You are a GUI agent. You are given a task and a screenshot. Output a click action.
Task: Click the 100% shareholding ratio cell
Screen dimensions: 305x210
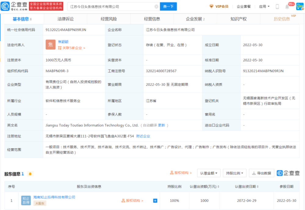pos(174,201)
